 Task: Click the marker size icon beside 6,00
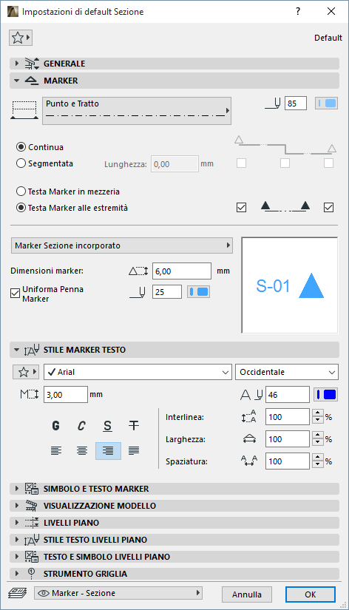(x=138, y=271)
